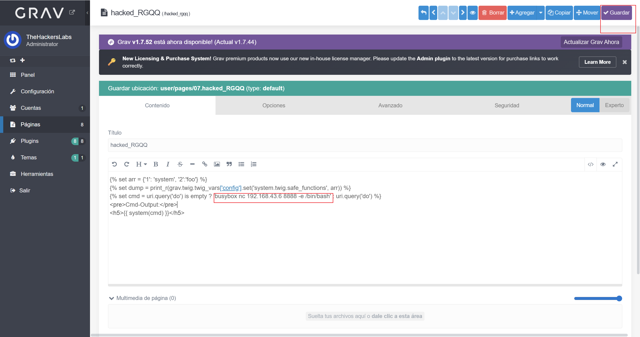Open the Grav site external link icon
This screenshot has height=337, width=640.
coord(72,12)
